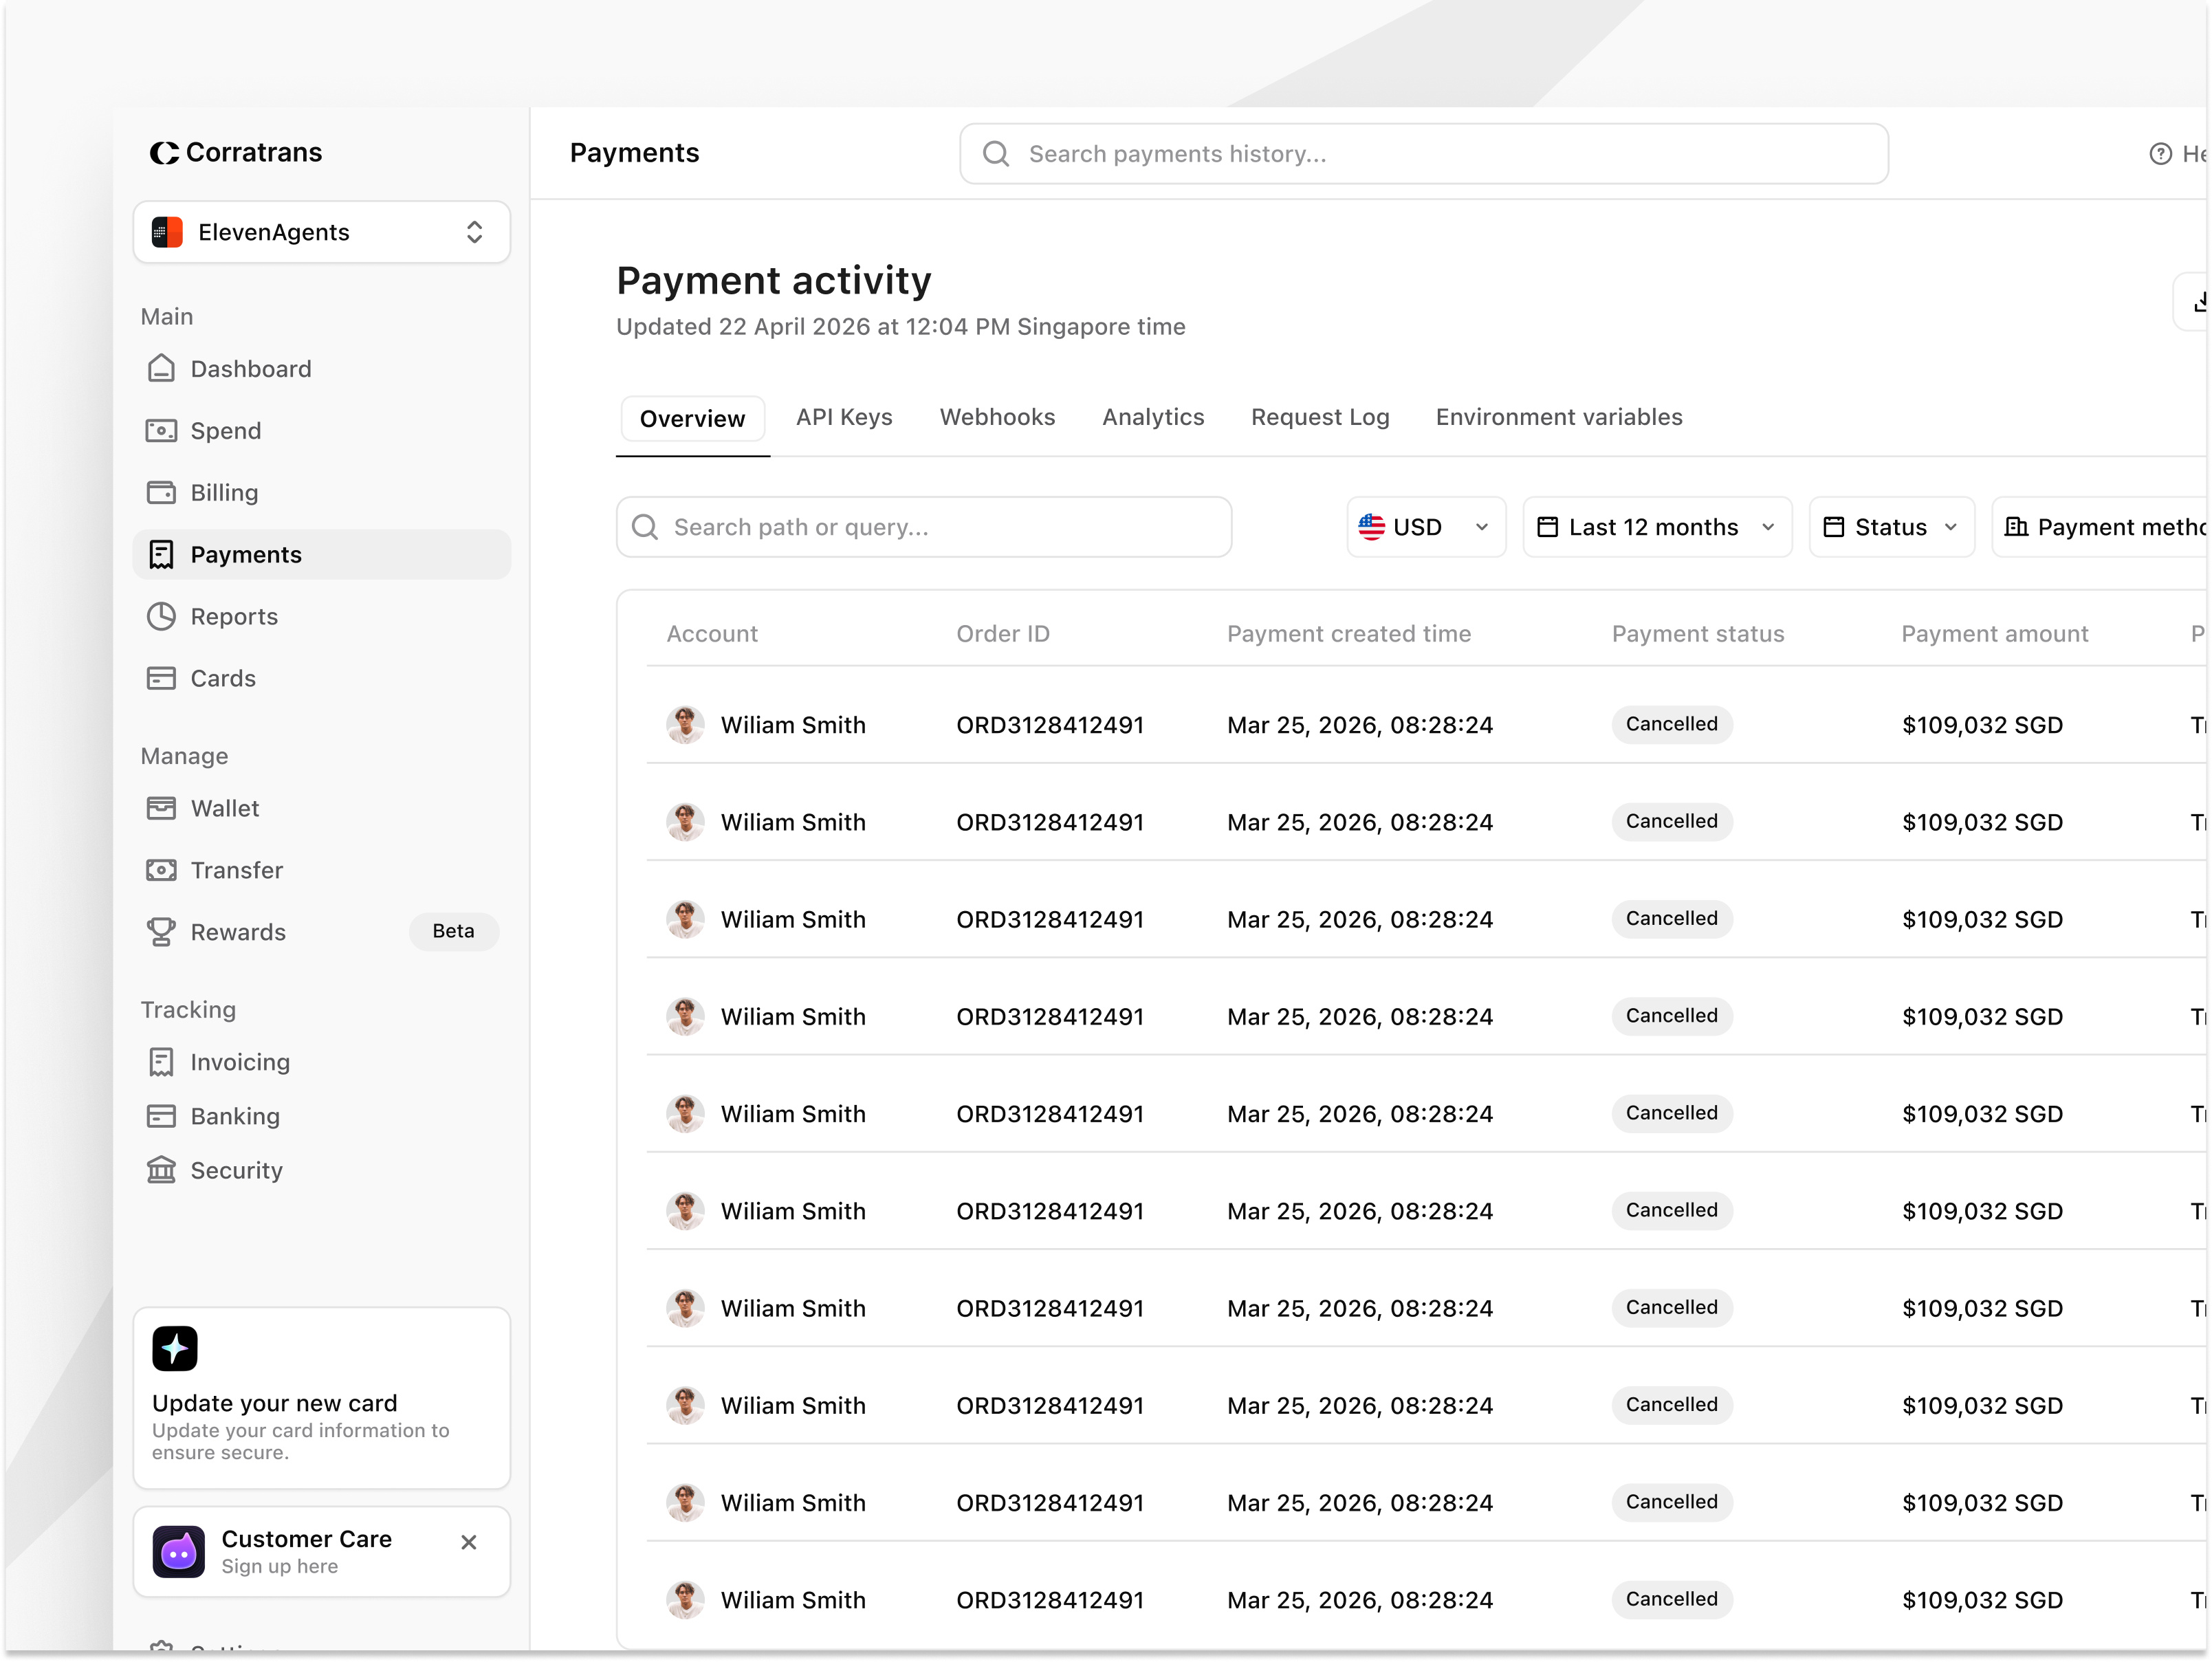The height and width of the screenshot is (1662, 2212).
Task: Sort by the Payment amount header
Action: click(1995, 634)
